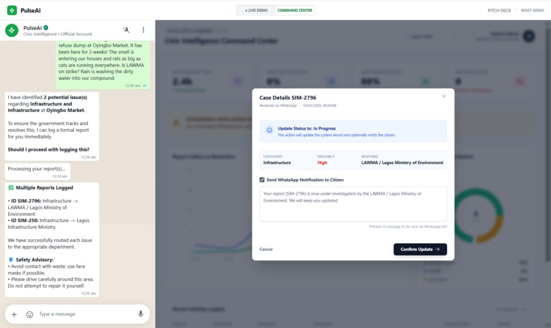The width and height of the screenshot is (551, 328).
Task: Click the LAWMA / Lagos Ministry routing value
Action: coord(402,163)
